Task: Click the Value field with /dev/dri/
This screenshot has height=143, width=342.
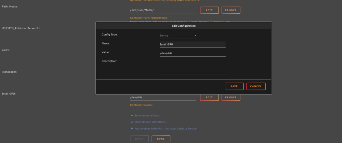Action: point(193,53)
